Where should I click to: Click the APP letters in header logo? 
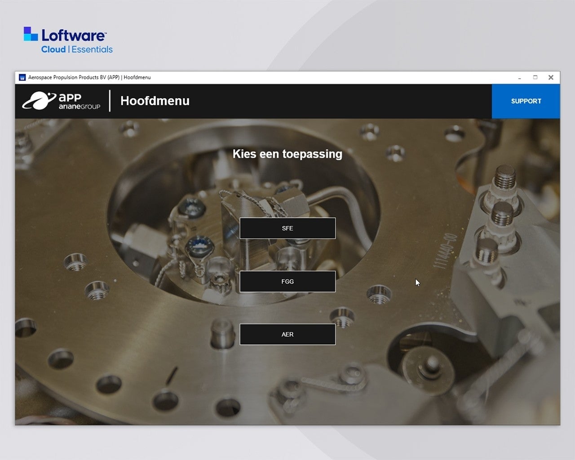(70, 97)
